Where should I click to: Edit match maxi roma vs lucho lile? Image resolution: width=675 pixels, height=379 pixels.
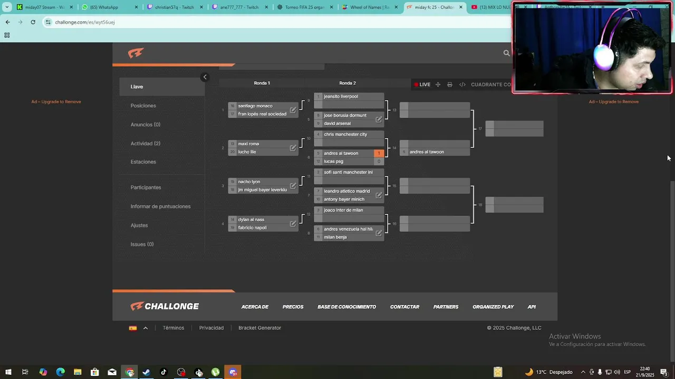[x=293, y=148]
